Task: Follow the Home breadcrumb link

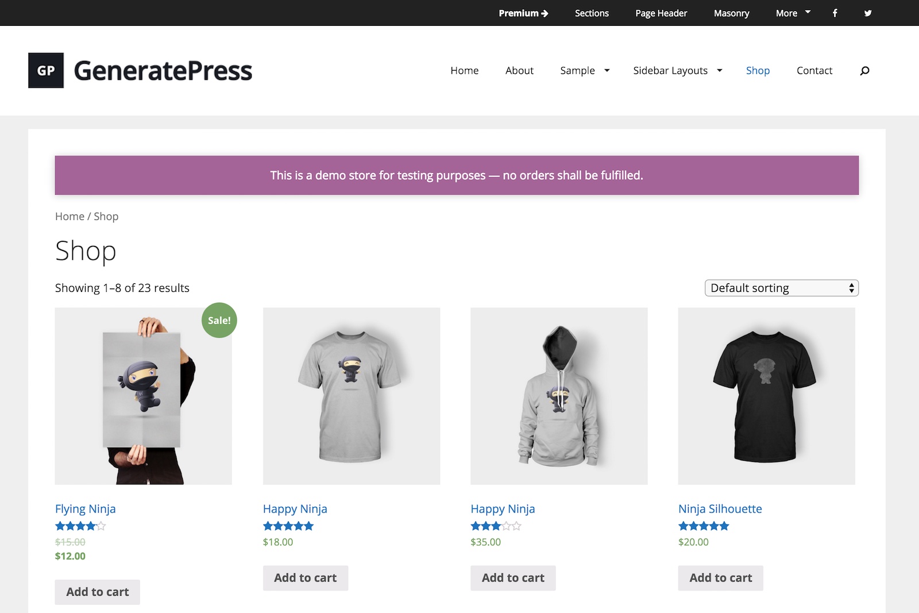Action: 69,217
